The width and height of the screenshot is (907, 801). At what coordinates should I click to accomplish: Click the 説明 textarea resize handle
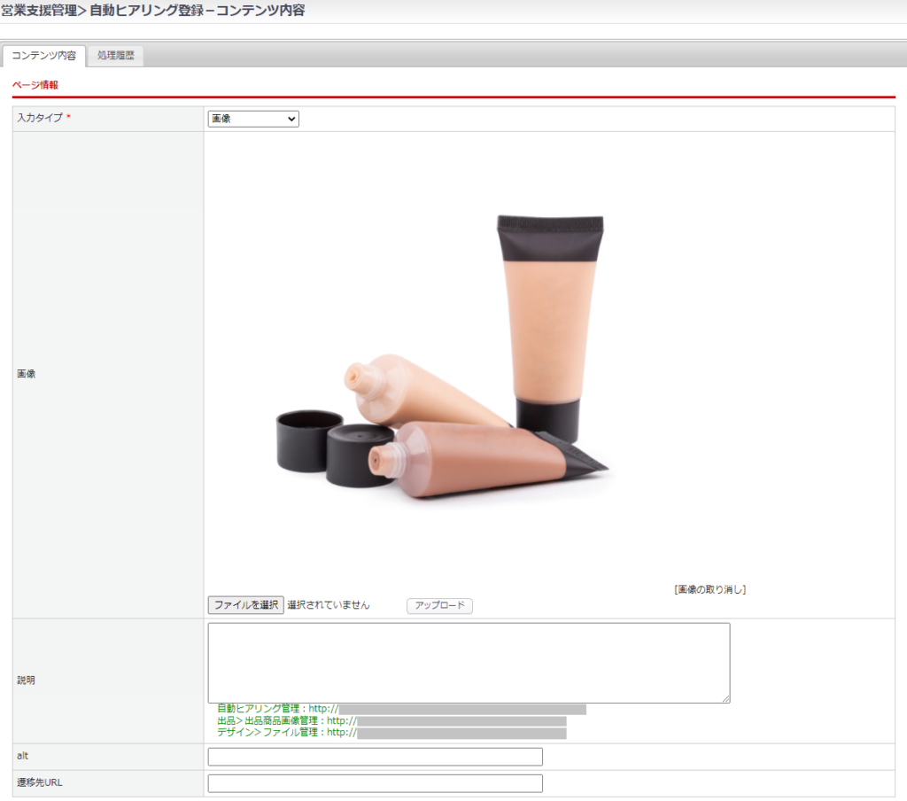pos(725,698)
